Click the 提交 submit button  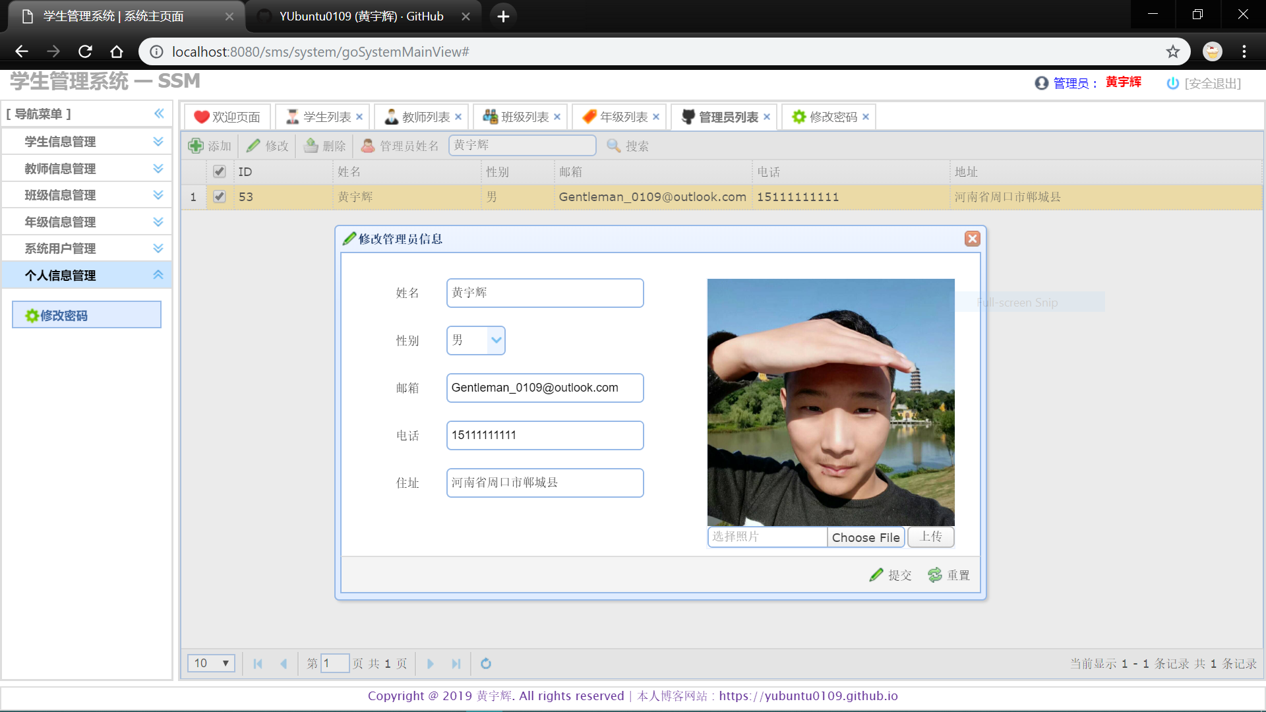(891, 575)
